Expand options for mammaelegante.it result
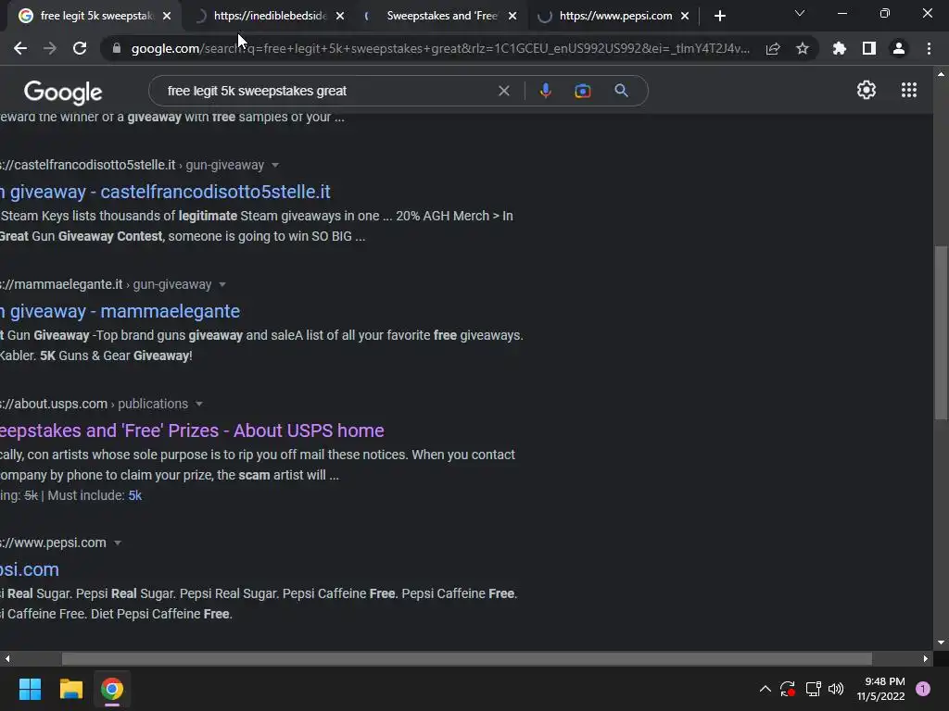This screenshot has width=949, height=711. [222, 284]
